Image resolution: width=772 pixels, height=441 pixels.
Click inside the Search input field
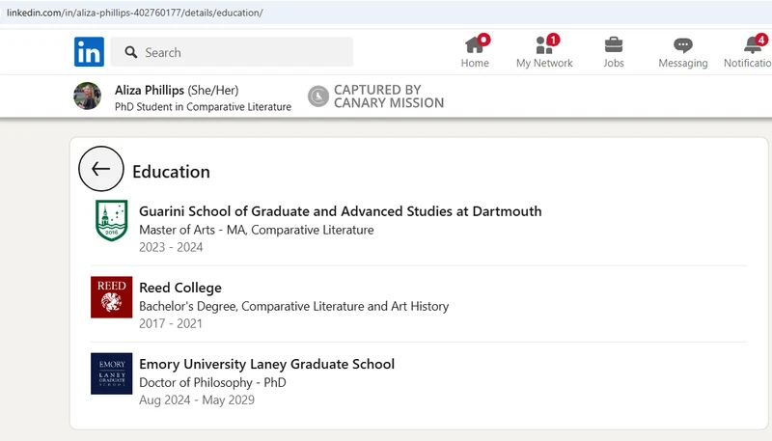tap(241, 52)
